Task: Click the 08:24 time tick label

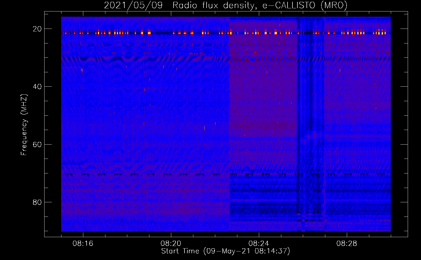Action: 259,244
